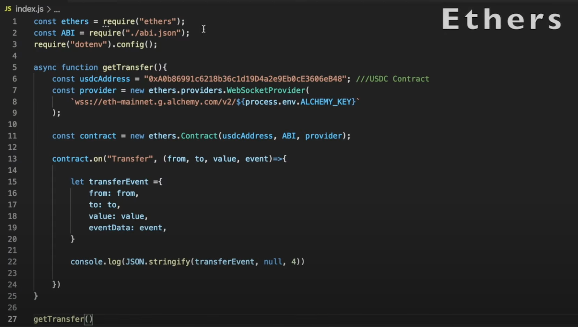Click the to: to property line

coord(104,205)
